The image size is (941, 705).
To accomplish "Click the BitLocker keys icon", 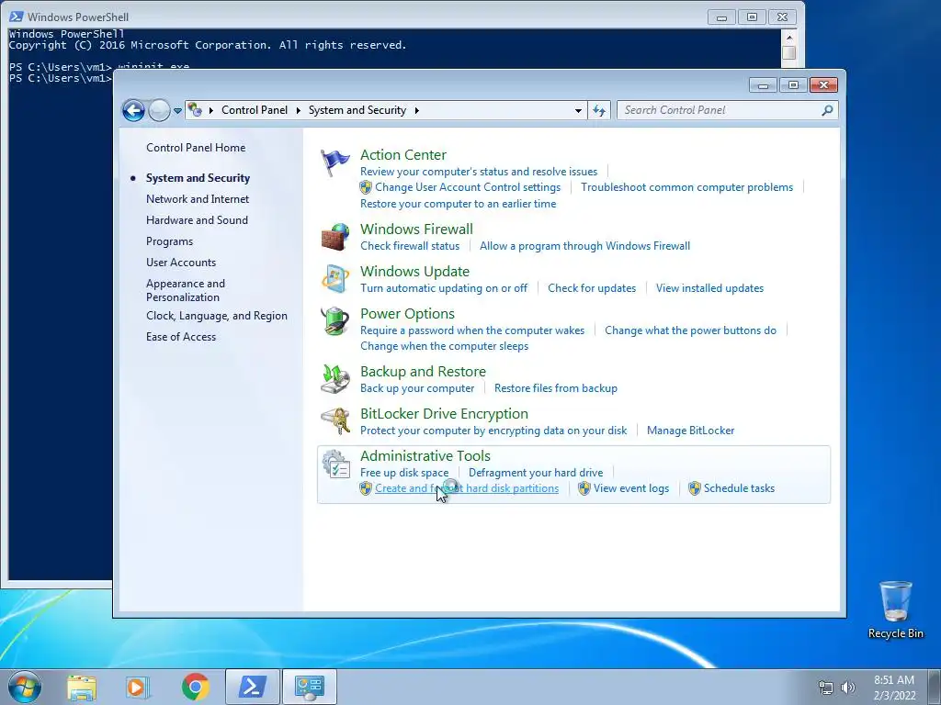I will pyautogui.click(x=334, y=420).
